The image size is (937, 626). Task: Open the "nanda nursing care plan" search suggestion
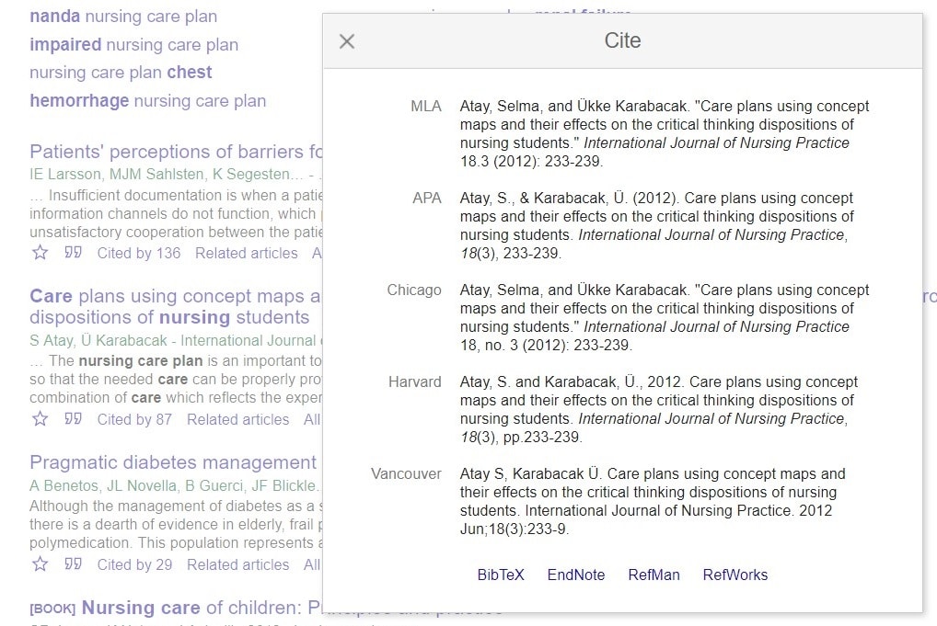click(122, 16)
